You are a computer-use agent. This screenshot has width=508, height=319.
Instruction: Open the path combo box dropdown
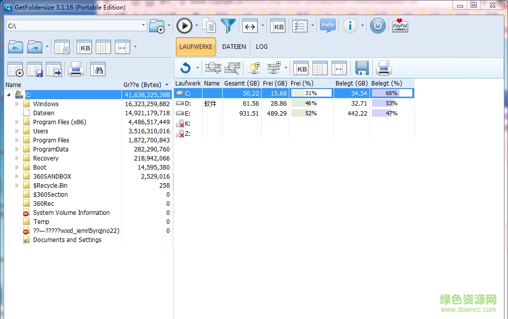[144, 25]
